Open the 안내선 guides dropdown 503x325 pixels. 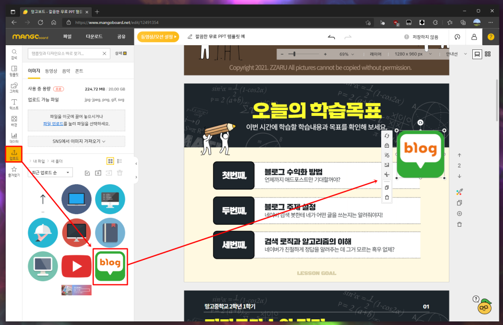pyautogui.click(x=456, y=54)
